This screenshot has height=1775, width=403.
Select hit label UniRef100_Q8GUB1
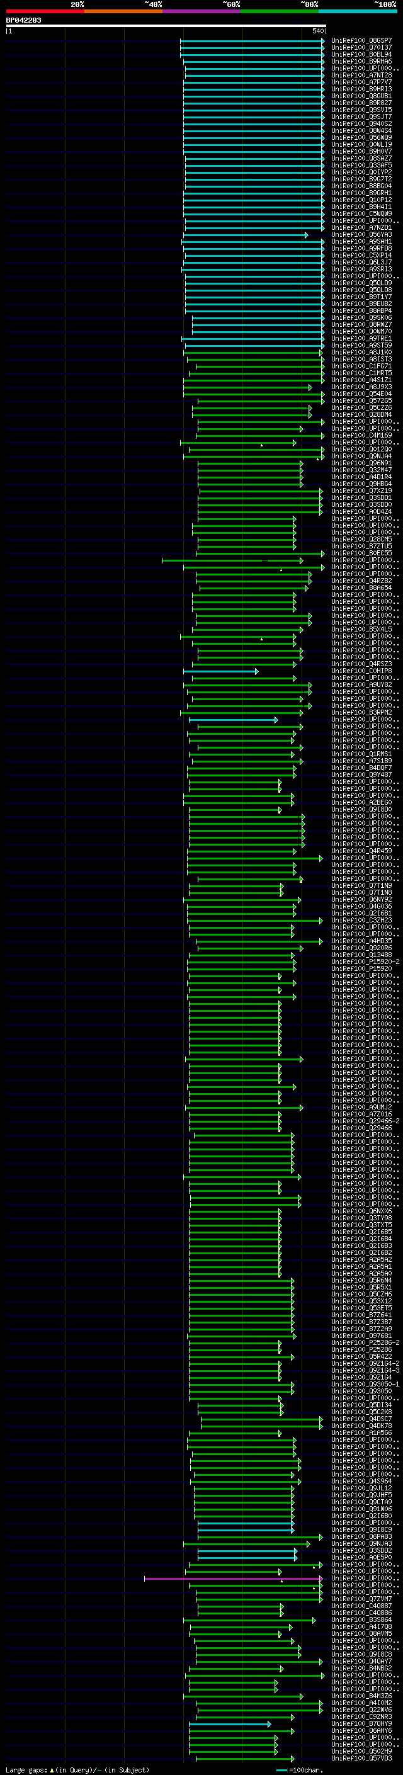tap(361, 96)
